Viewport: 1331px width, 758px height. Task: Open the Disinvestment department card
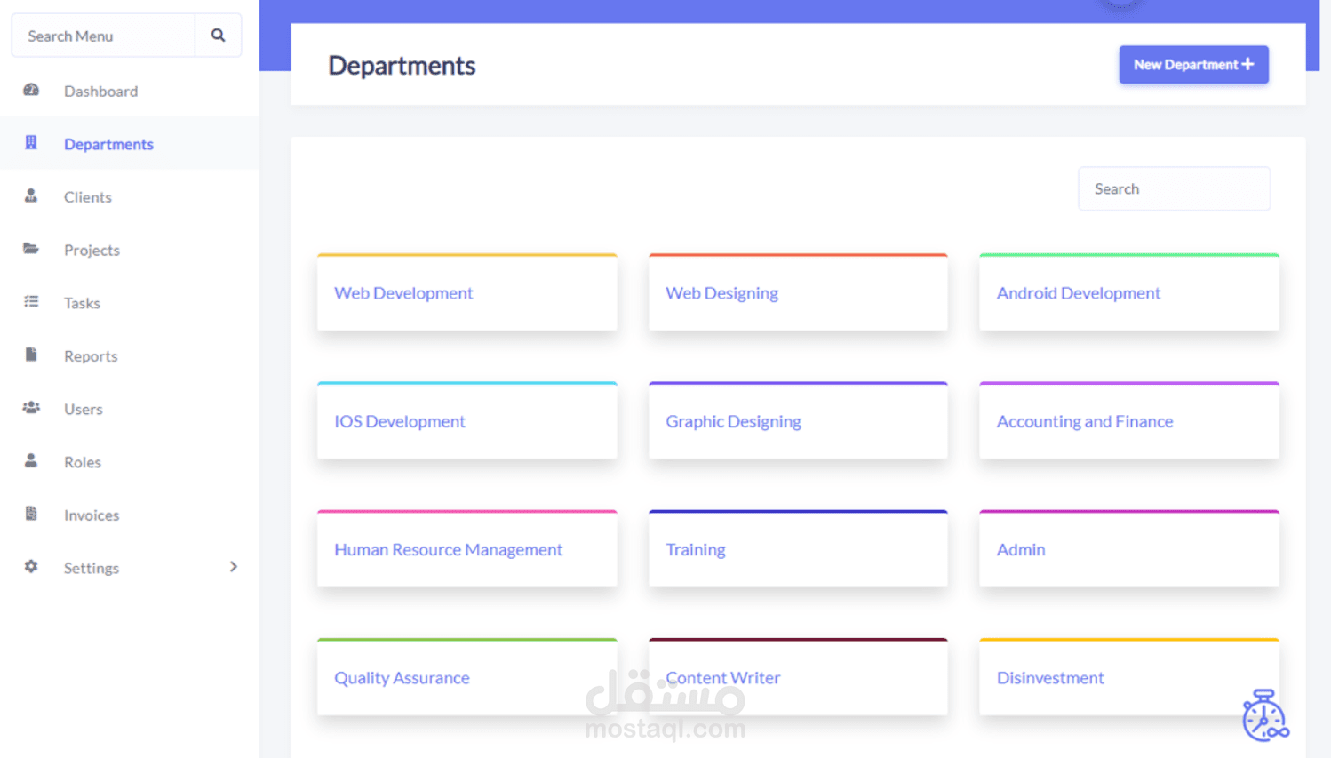coord(1128,676)
